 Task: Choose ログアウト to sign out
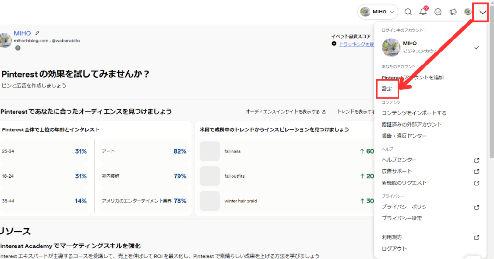point(394,248)
